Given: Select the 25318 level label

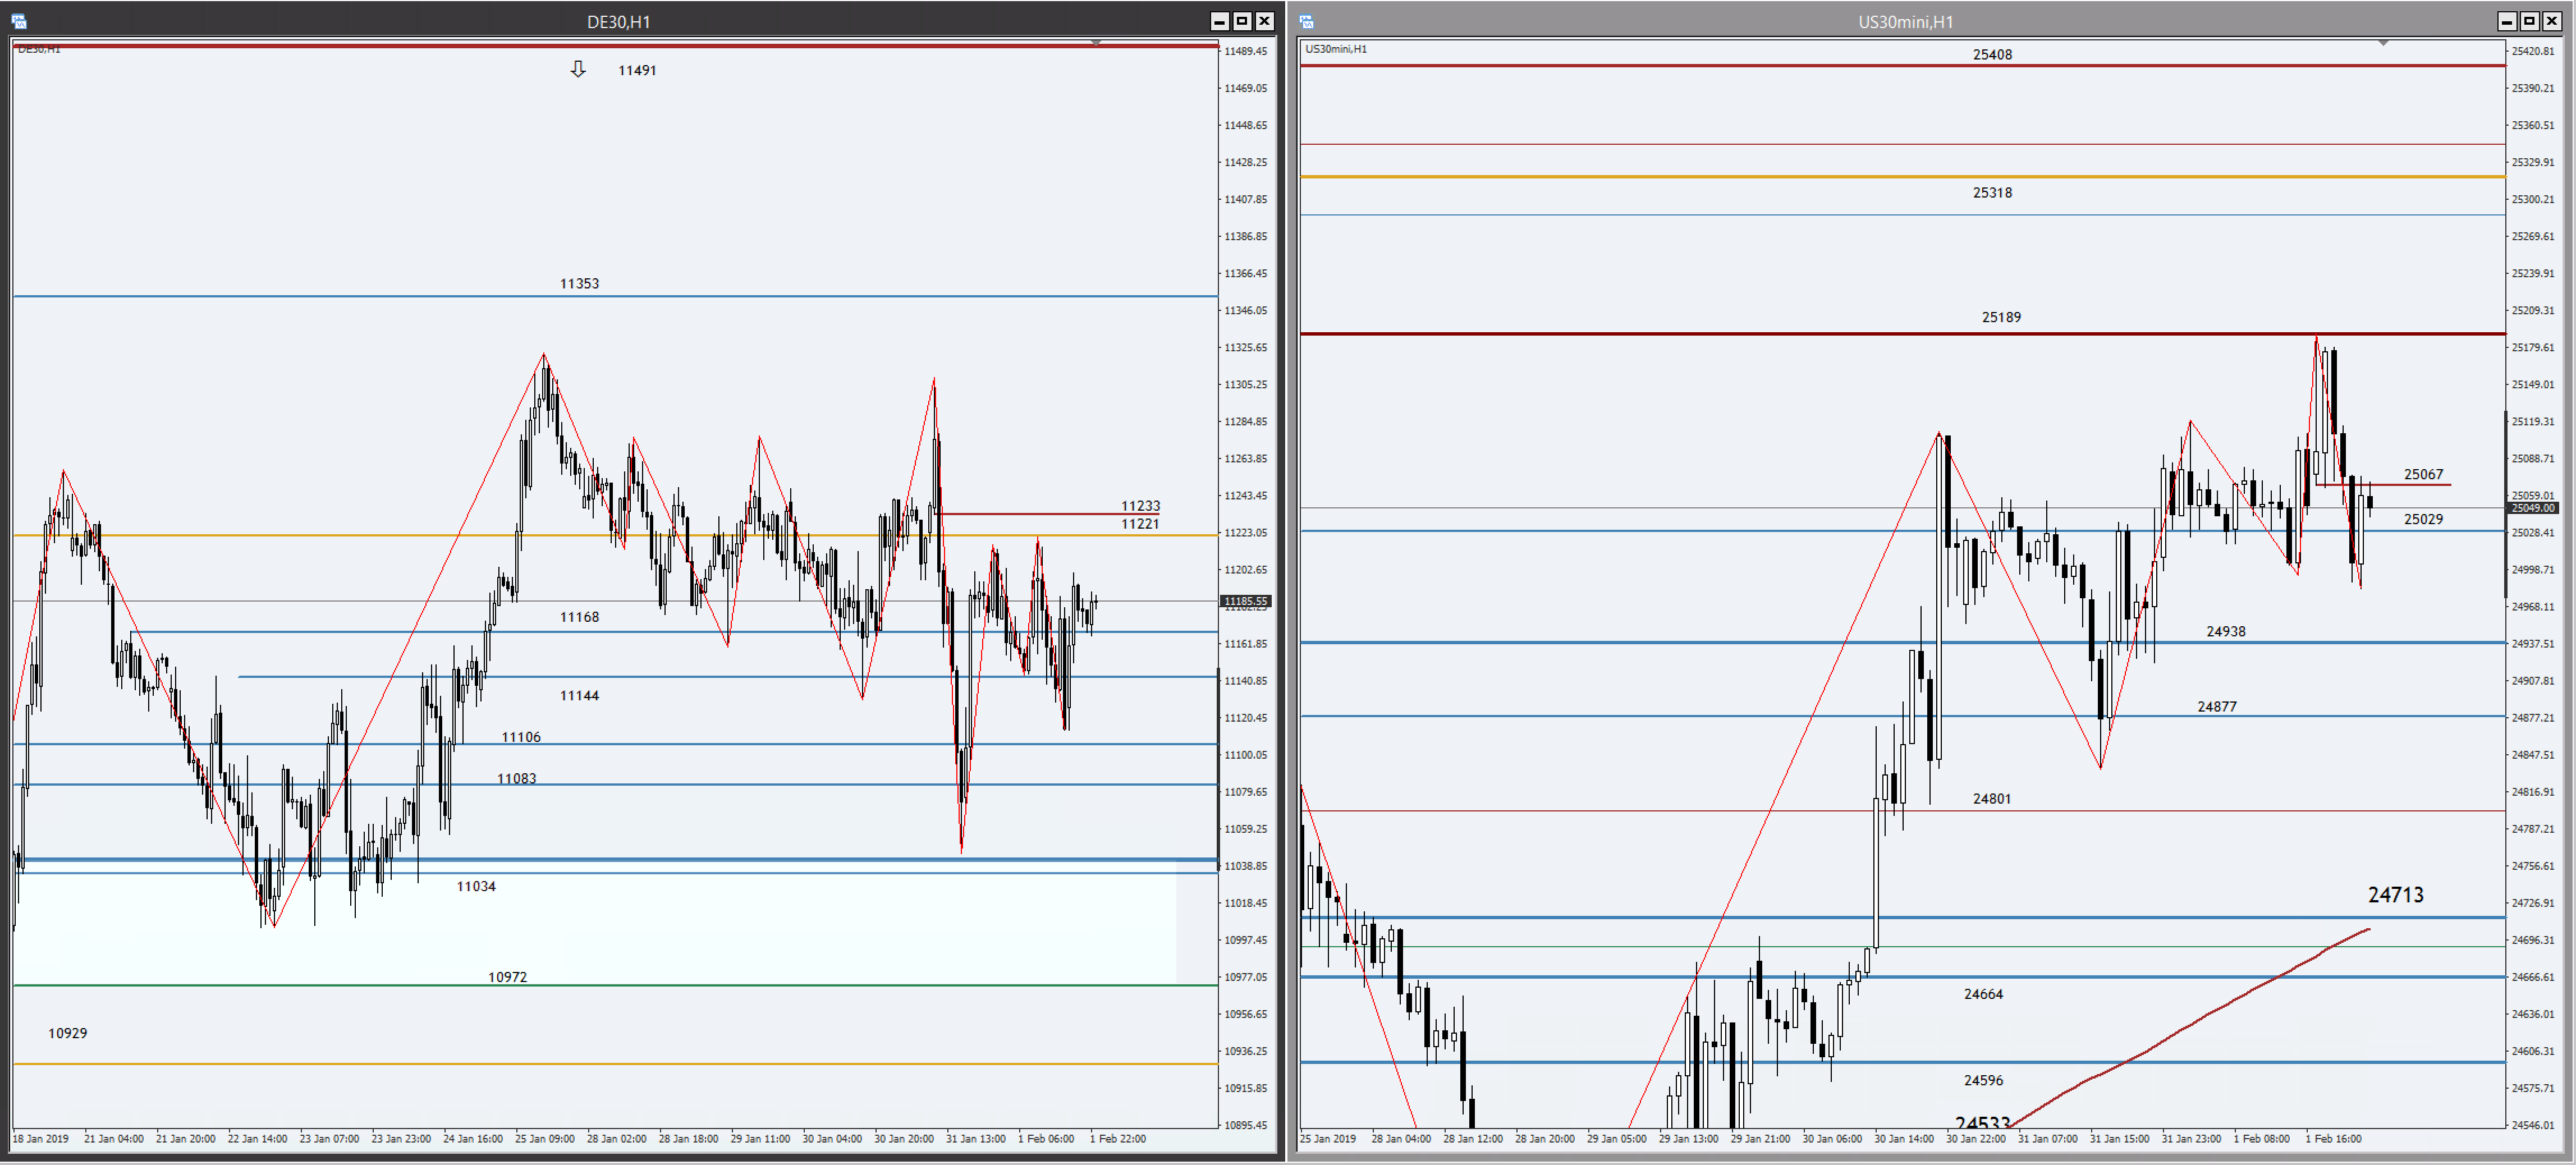Looking at the screenshot, I should pyautogui.click(x=1992, y=193).
